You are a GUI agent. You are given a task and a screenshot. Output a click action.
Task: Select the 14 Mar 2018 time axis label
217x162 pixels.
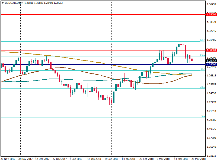181,159
